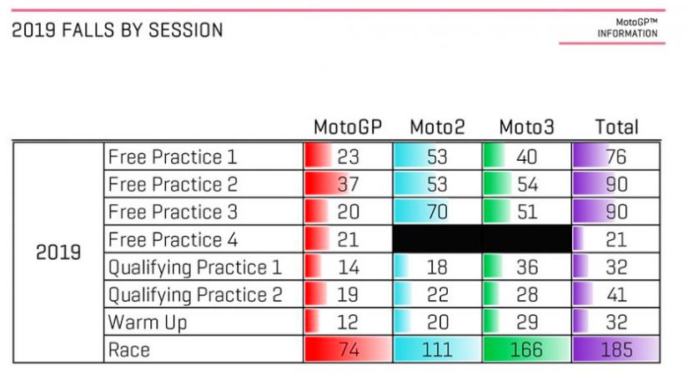The width and height of the screenshot is (688, 390).
Task: Select the Free Practice 4 row label
Action: (x=173, y=240)
